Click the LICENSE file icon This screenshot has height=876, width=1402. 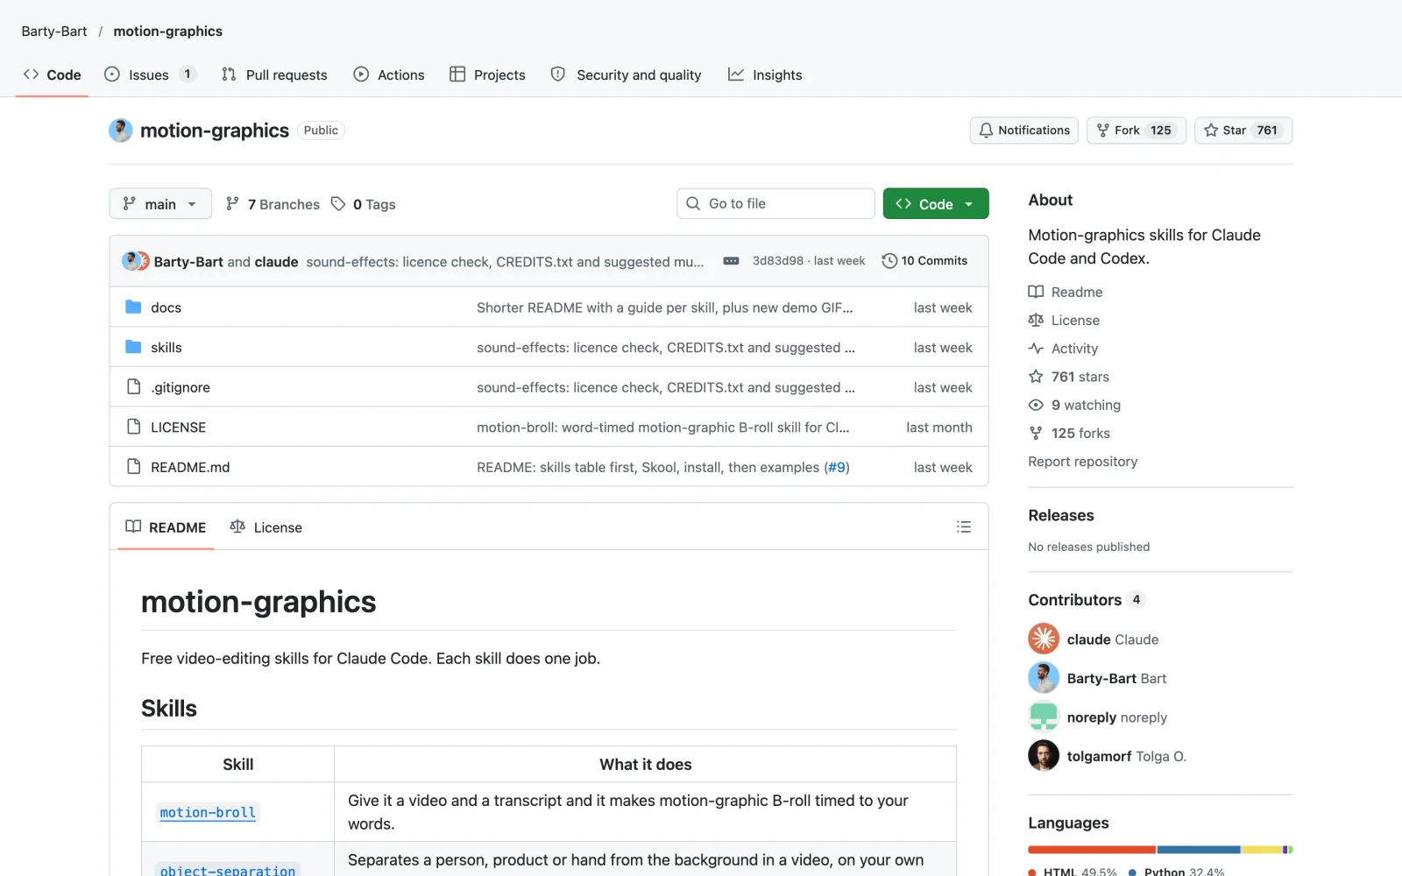[x=133, y=427]
